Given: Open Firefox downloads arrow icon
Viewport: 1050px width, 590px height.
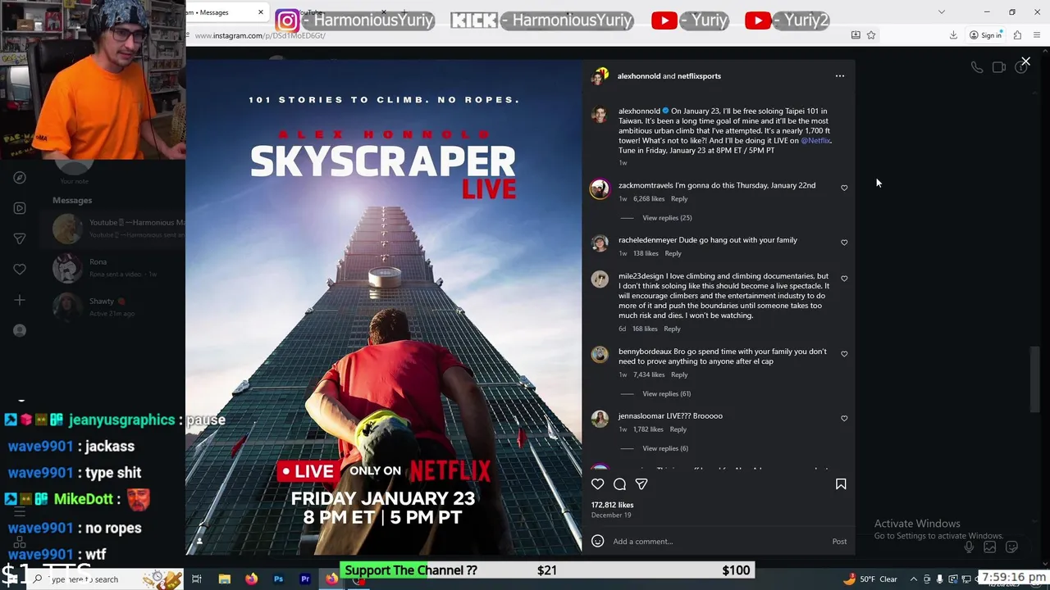Looking at the screenshot, I should (953, 35).
